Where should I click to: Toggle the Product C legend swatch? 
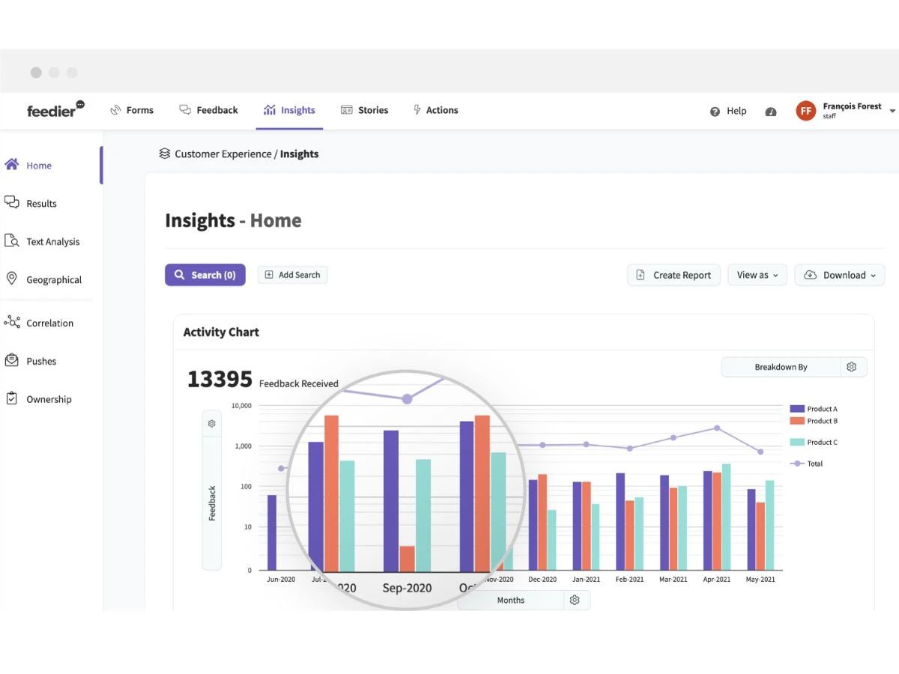coord(797,442)
